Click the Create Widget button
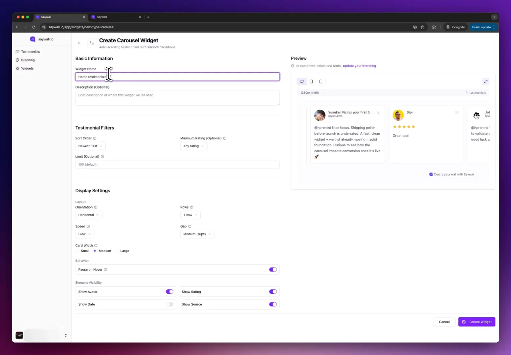Image resolution: width=511 pixels, height=355 pixels. 477,322
